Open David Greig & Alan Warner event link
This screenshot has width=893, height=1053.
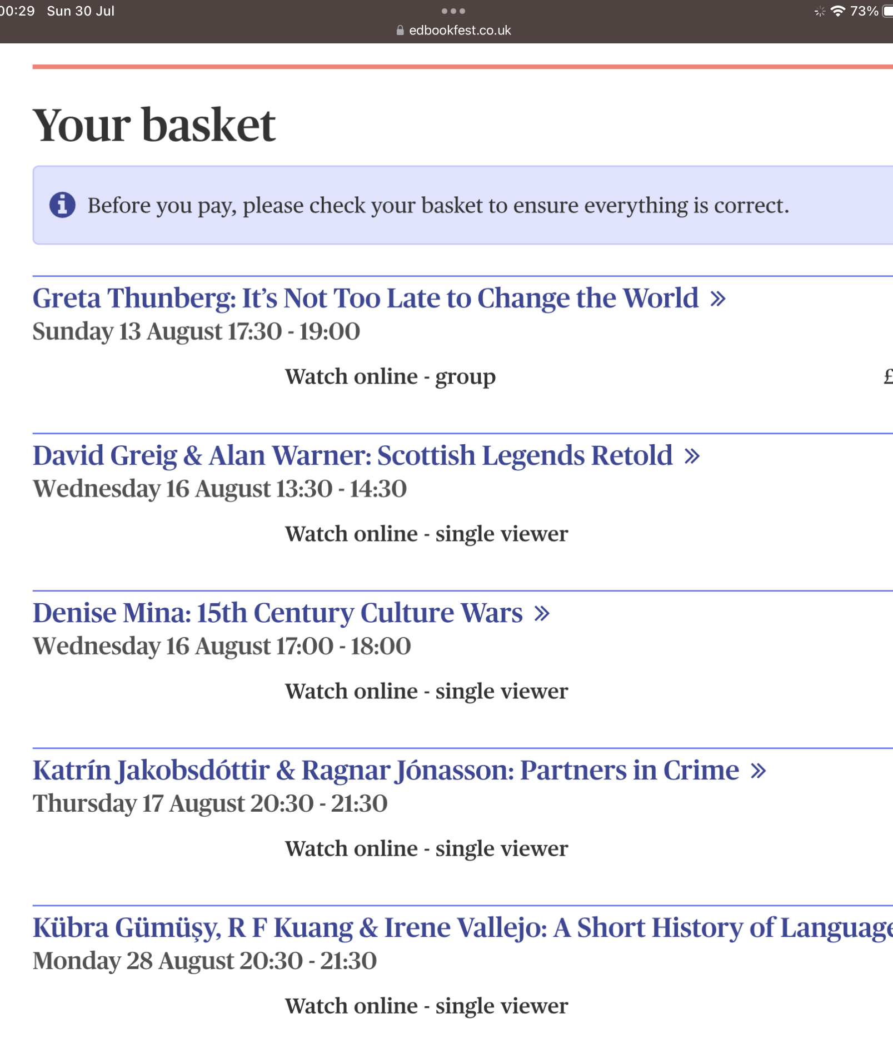coord(366,456)
